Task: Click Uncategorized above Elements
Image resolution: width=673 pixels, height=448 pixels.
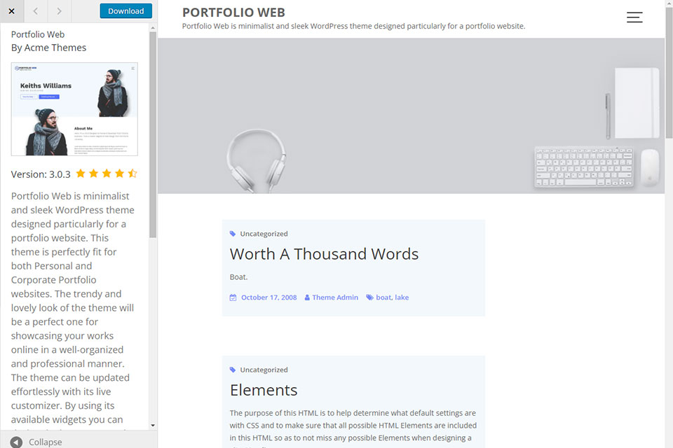Action: pyautogui.click(x=264, y=370)
